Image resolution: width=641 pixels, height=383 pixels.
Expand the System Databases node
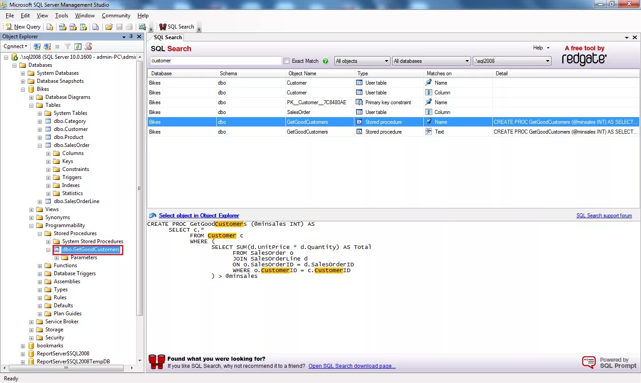[23, 73]
